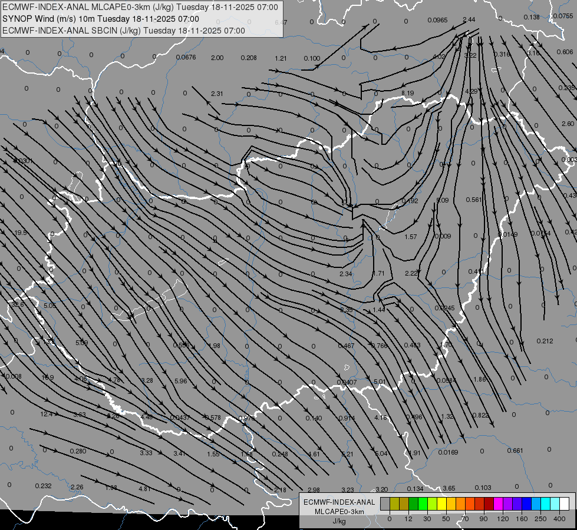Image resolution: width=577 pixels, height=530 pixels.
Task: Click the magenta legend color swatch
Action: coord(498,503)
